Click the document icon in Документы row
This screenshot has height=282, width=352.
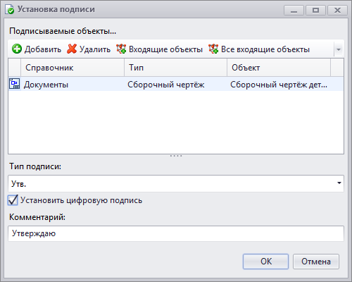[14, 84]
